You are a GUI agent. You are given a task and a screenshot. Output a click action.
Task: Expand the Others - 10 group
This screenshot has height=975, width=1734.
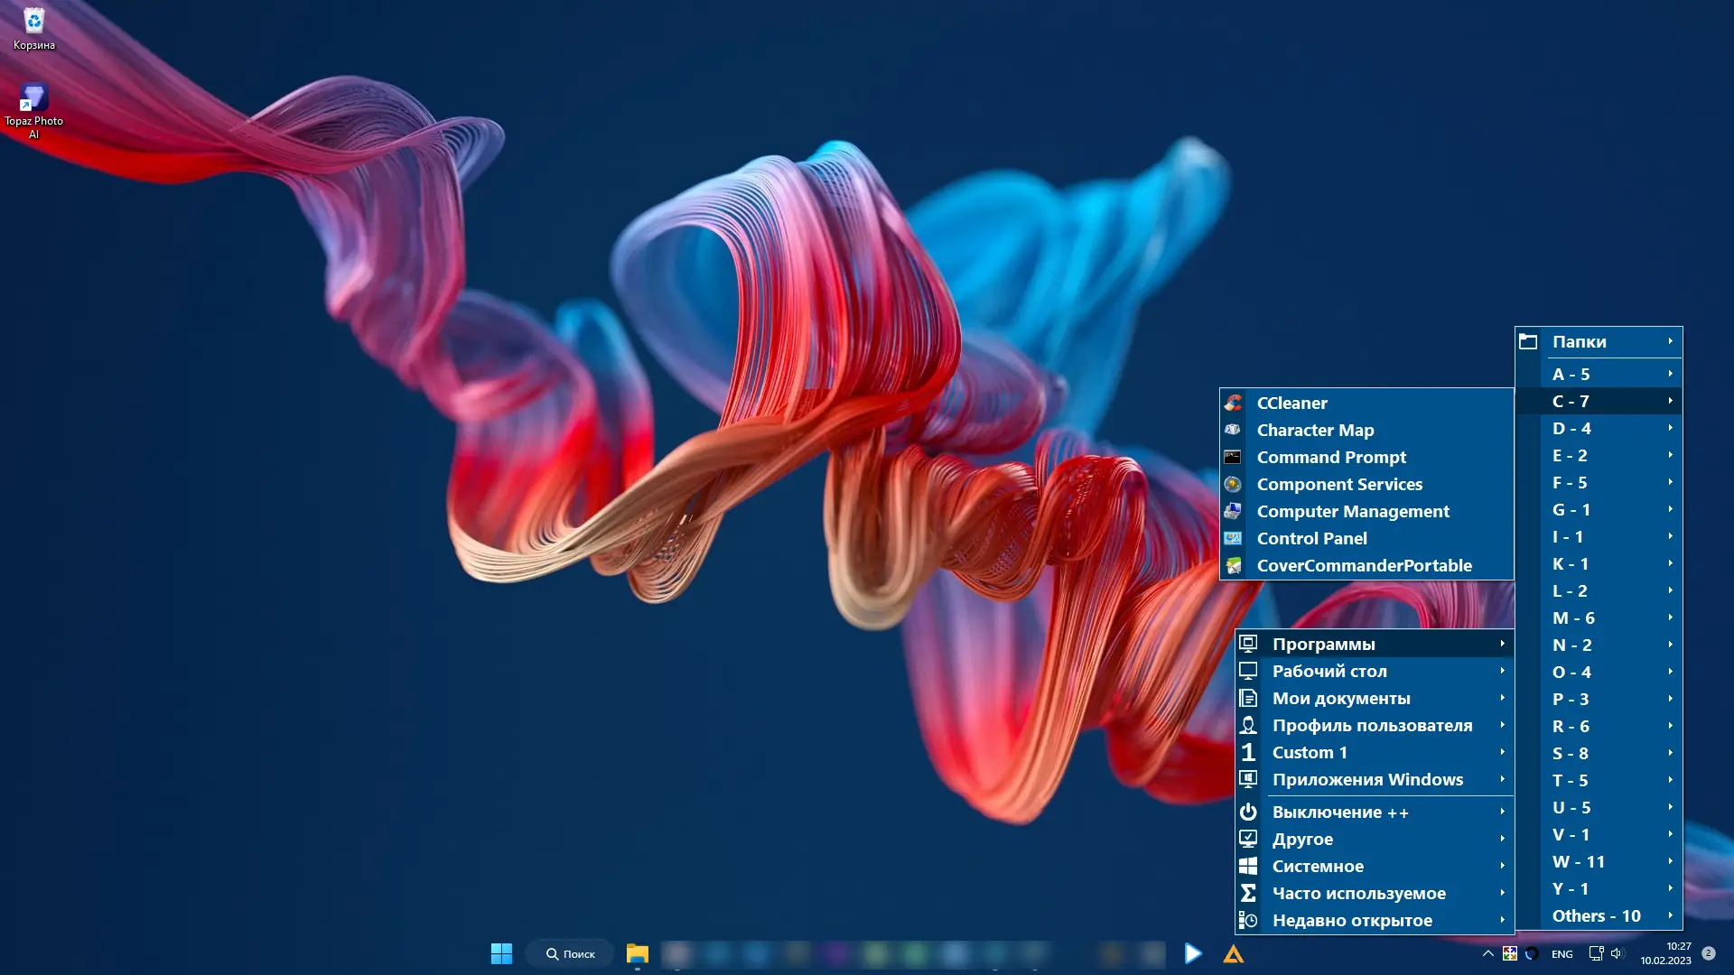click(1599, 916)
